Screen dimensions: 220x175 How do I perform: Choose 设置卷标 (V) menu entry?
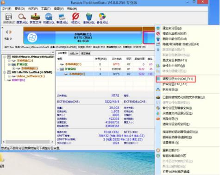point(171,143)
